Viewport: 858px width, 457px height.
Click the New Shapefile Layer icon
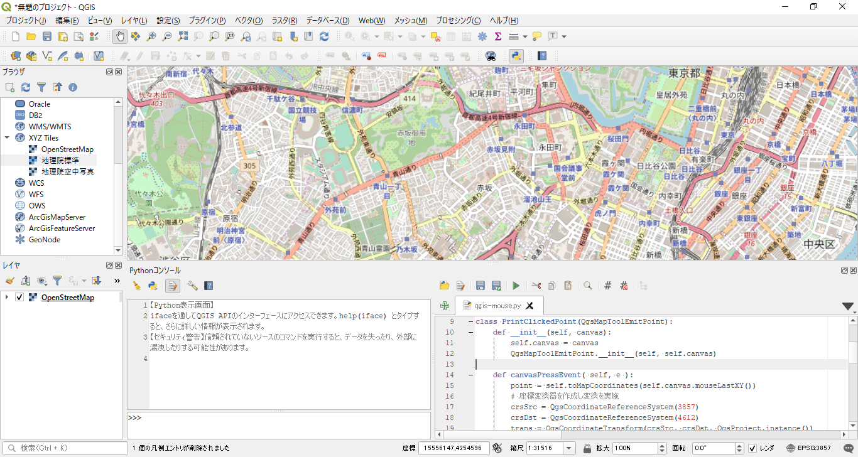pyautogui.click(x=47, y=56)
